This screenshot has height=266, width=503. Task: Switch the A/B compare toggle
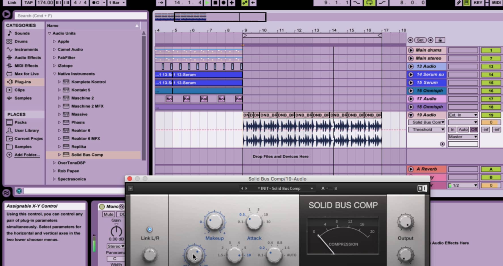[329, 188]
